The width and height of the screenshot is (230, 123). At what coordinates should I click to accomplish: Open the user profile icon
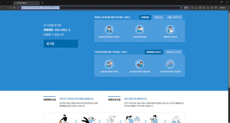pos(216,8)
